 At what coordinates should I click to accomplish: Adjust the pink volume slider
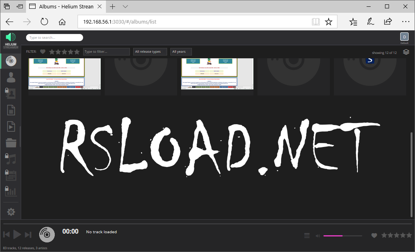[343, 236]
